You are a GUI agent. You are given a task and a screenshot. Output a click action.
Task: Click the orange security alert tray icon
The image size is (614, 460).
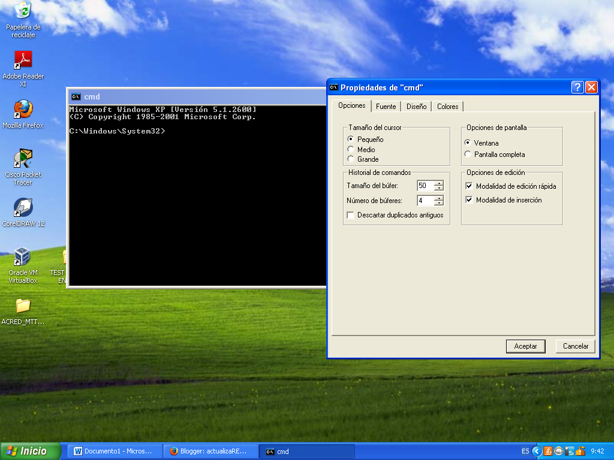pos(580,452)
